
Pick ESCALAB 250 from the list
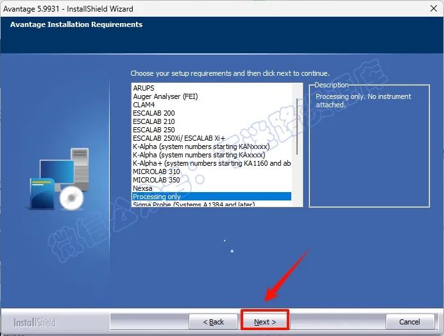coord(211,130)
